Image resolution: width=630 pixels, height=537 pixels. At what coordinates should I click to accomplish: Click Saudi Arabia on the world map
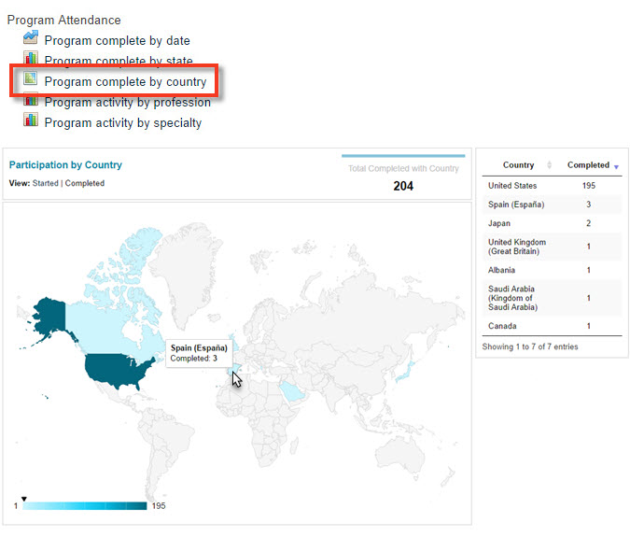292,391
